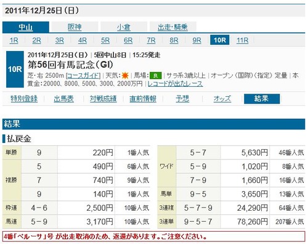Screen dimensions: 308x244
Task: Go to race 4R
Action: [x=83, y=40]
